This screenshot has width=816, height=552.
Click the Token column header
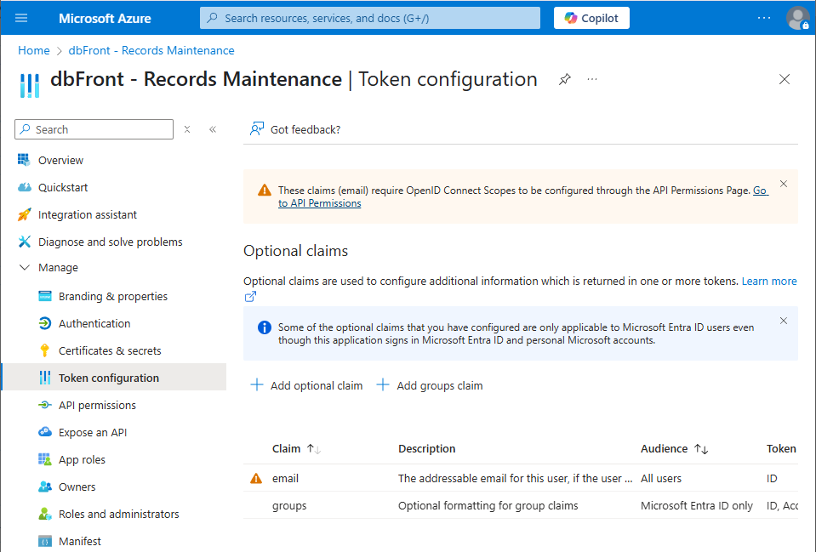coord(781,448)
